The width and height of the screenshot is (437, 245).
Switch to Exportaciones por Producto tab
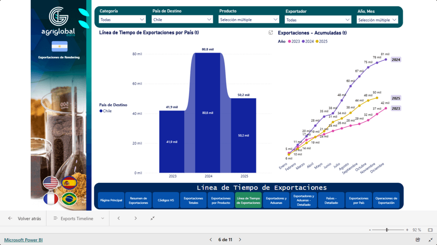tap(221, 200)
